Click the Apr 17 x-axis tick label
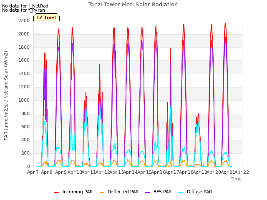 pos(172,172)
